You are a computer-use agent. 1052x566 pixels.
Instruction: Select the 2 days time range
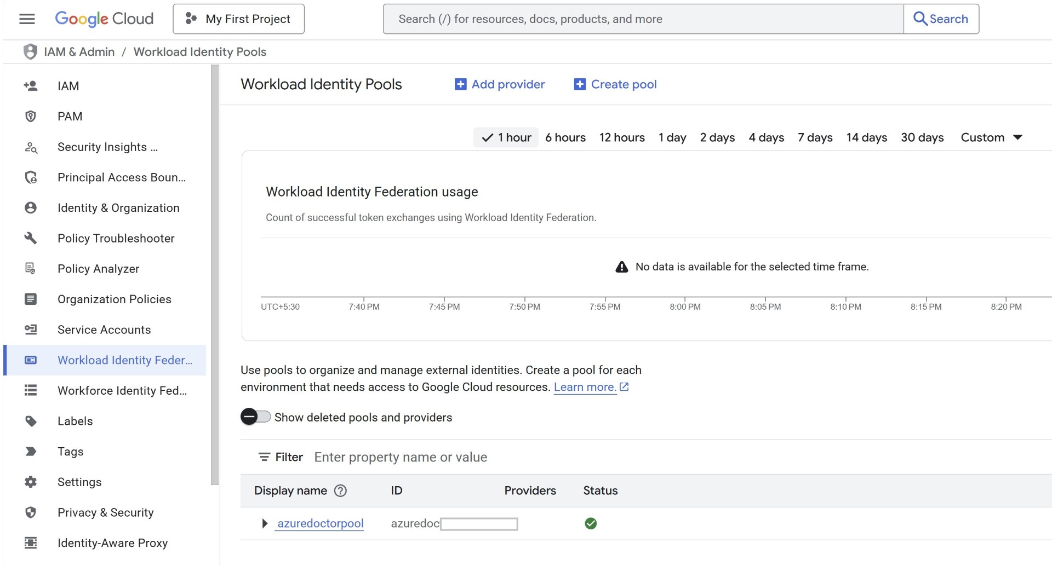(x=717, y=137)
